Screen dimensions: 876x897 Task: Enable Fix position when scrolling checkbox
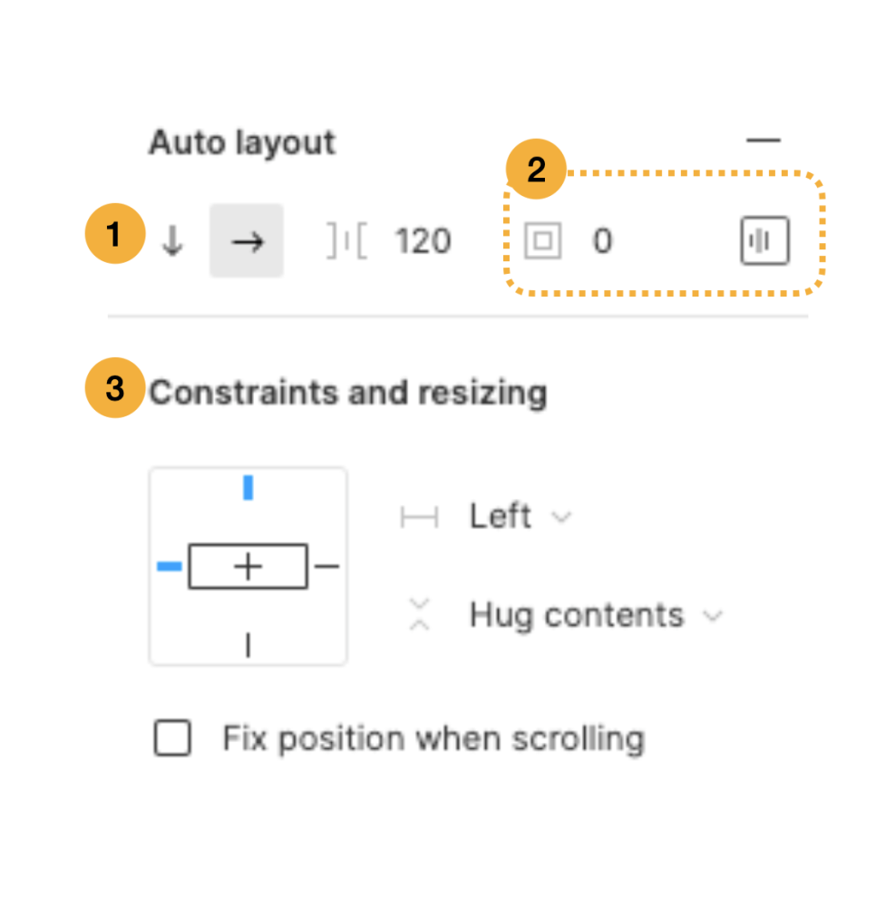coord(172,738)
